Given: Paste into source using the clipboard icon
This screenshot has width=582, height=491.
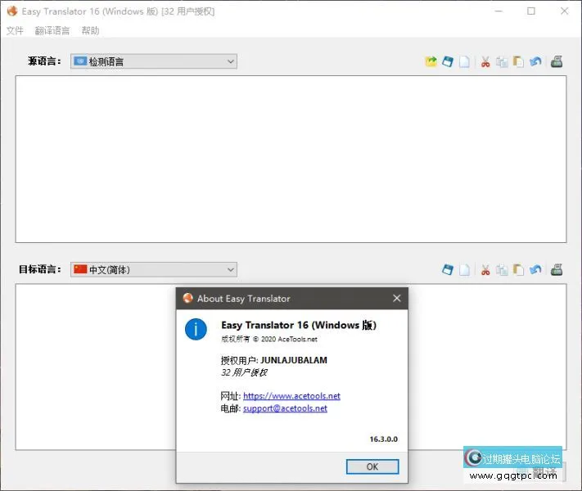Looking at the screenshot, I should [x=518, y=61].
